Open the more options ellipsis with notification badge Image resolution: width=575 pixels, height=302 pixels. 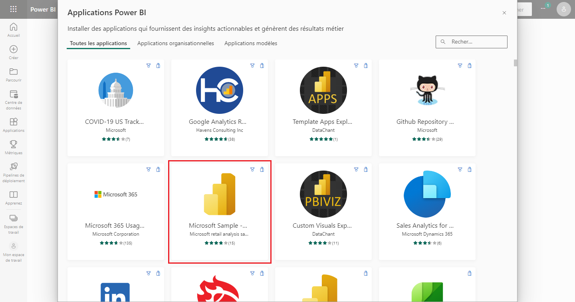click(x=544, y=8)
